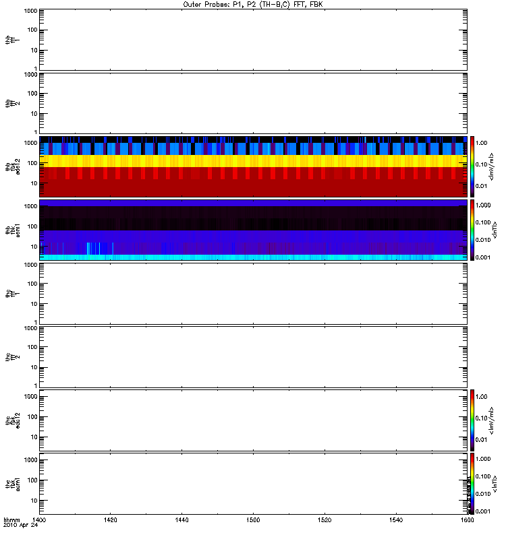Click the thb fbk scm1 nT color bar
506x539 pixels.
472,230
